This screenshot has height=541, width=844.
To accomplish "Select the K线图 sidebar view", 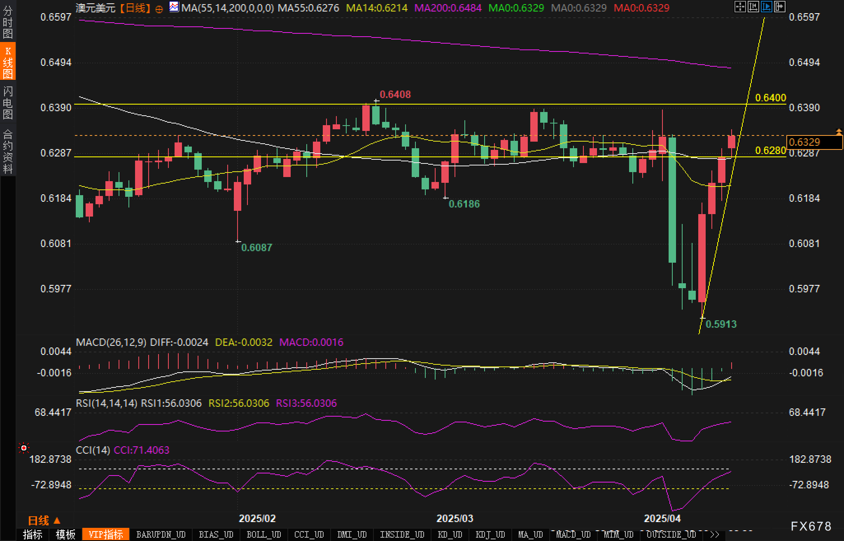I will [x=8, y=62].
